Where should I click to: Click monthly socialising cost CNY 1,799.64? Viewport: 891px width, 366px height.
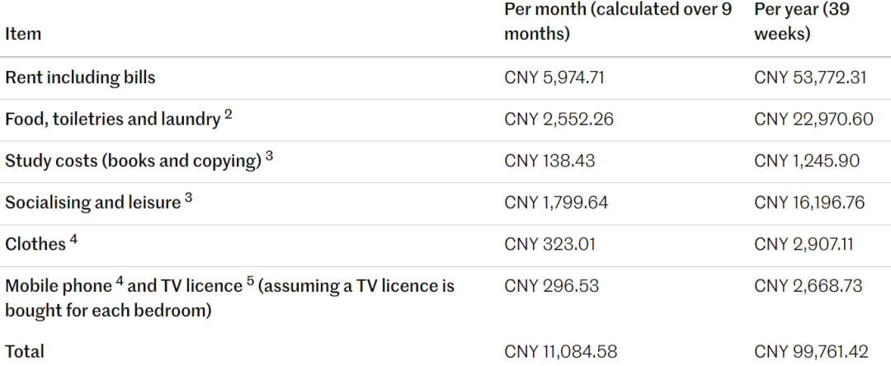(556, 203)
